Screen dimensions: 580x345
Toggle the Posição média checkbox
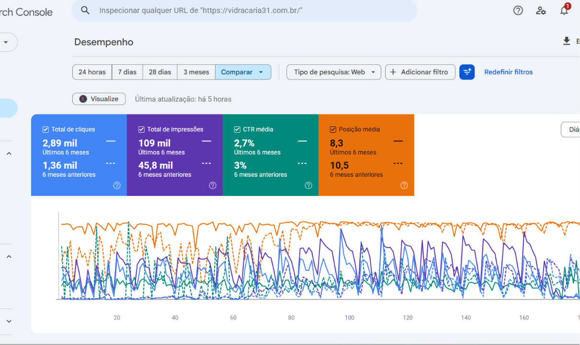[333, 129]
